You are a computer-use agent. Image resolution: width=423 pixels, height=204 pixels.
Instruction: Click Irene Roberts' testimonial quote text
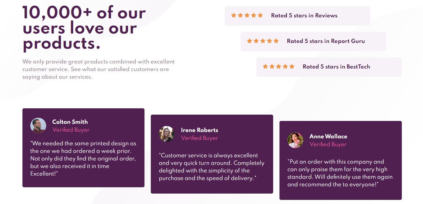(212, 167)
